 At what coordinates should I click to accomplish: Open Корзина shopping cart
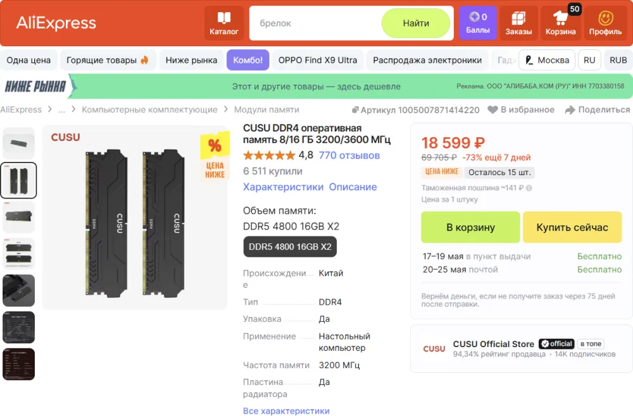point(560,23)
